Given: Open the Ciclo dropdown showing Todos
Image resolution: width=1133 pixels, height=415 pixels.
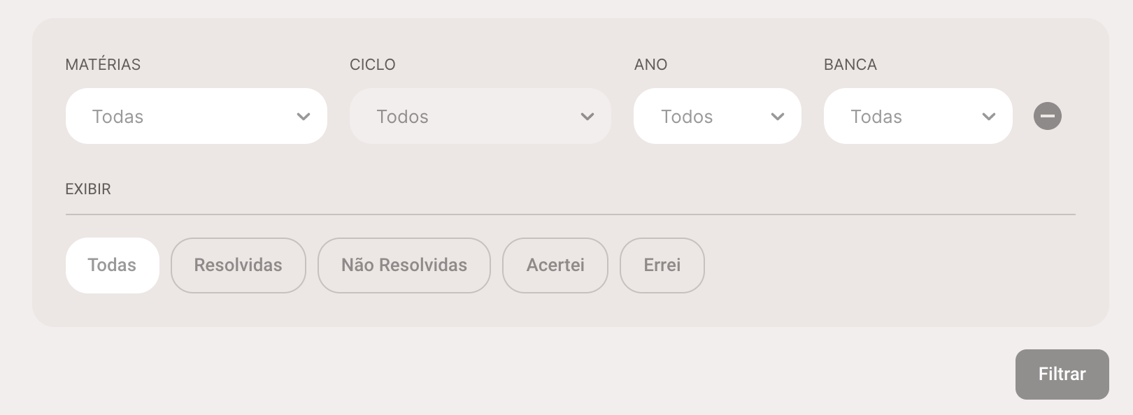Looking at the screenshot, I should [480, 116].
